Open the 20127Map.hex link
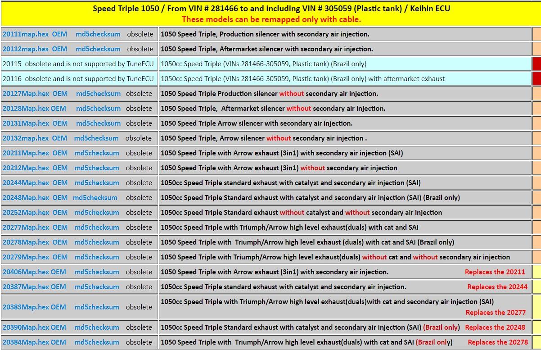The width and height of the screenshot is (541, 350). pyautogui.click(x=26, y=93)
